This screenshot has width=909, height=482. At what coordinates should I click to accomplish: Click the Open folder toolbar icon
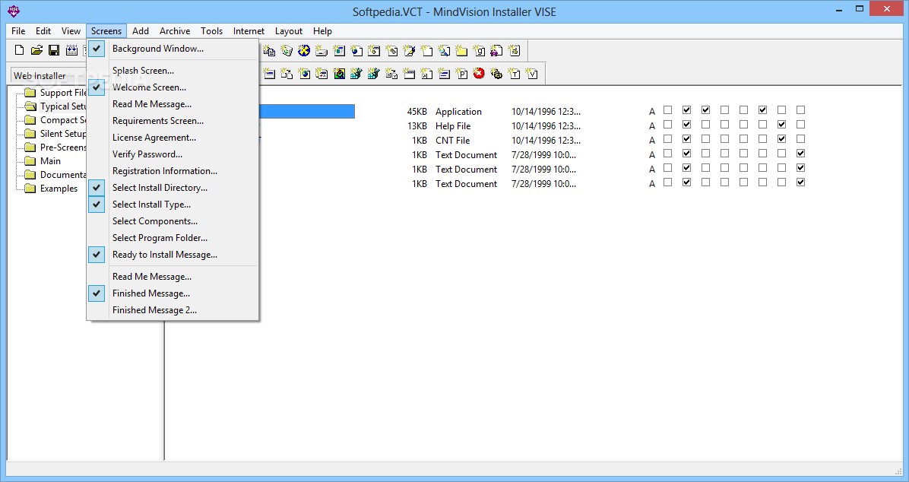tap(36, 50)
